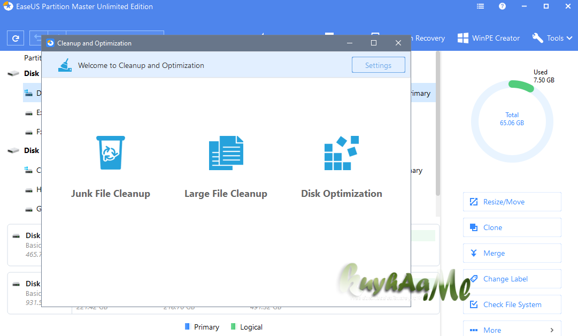Start Disk Optimization blocks icon
Screen dimensions: 578x336
pyautogui.click(x=341, y=152)
